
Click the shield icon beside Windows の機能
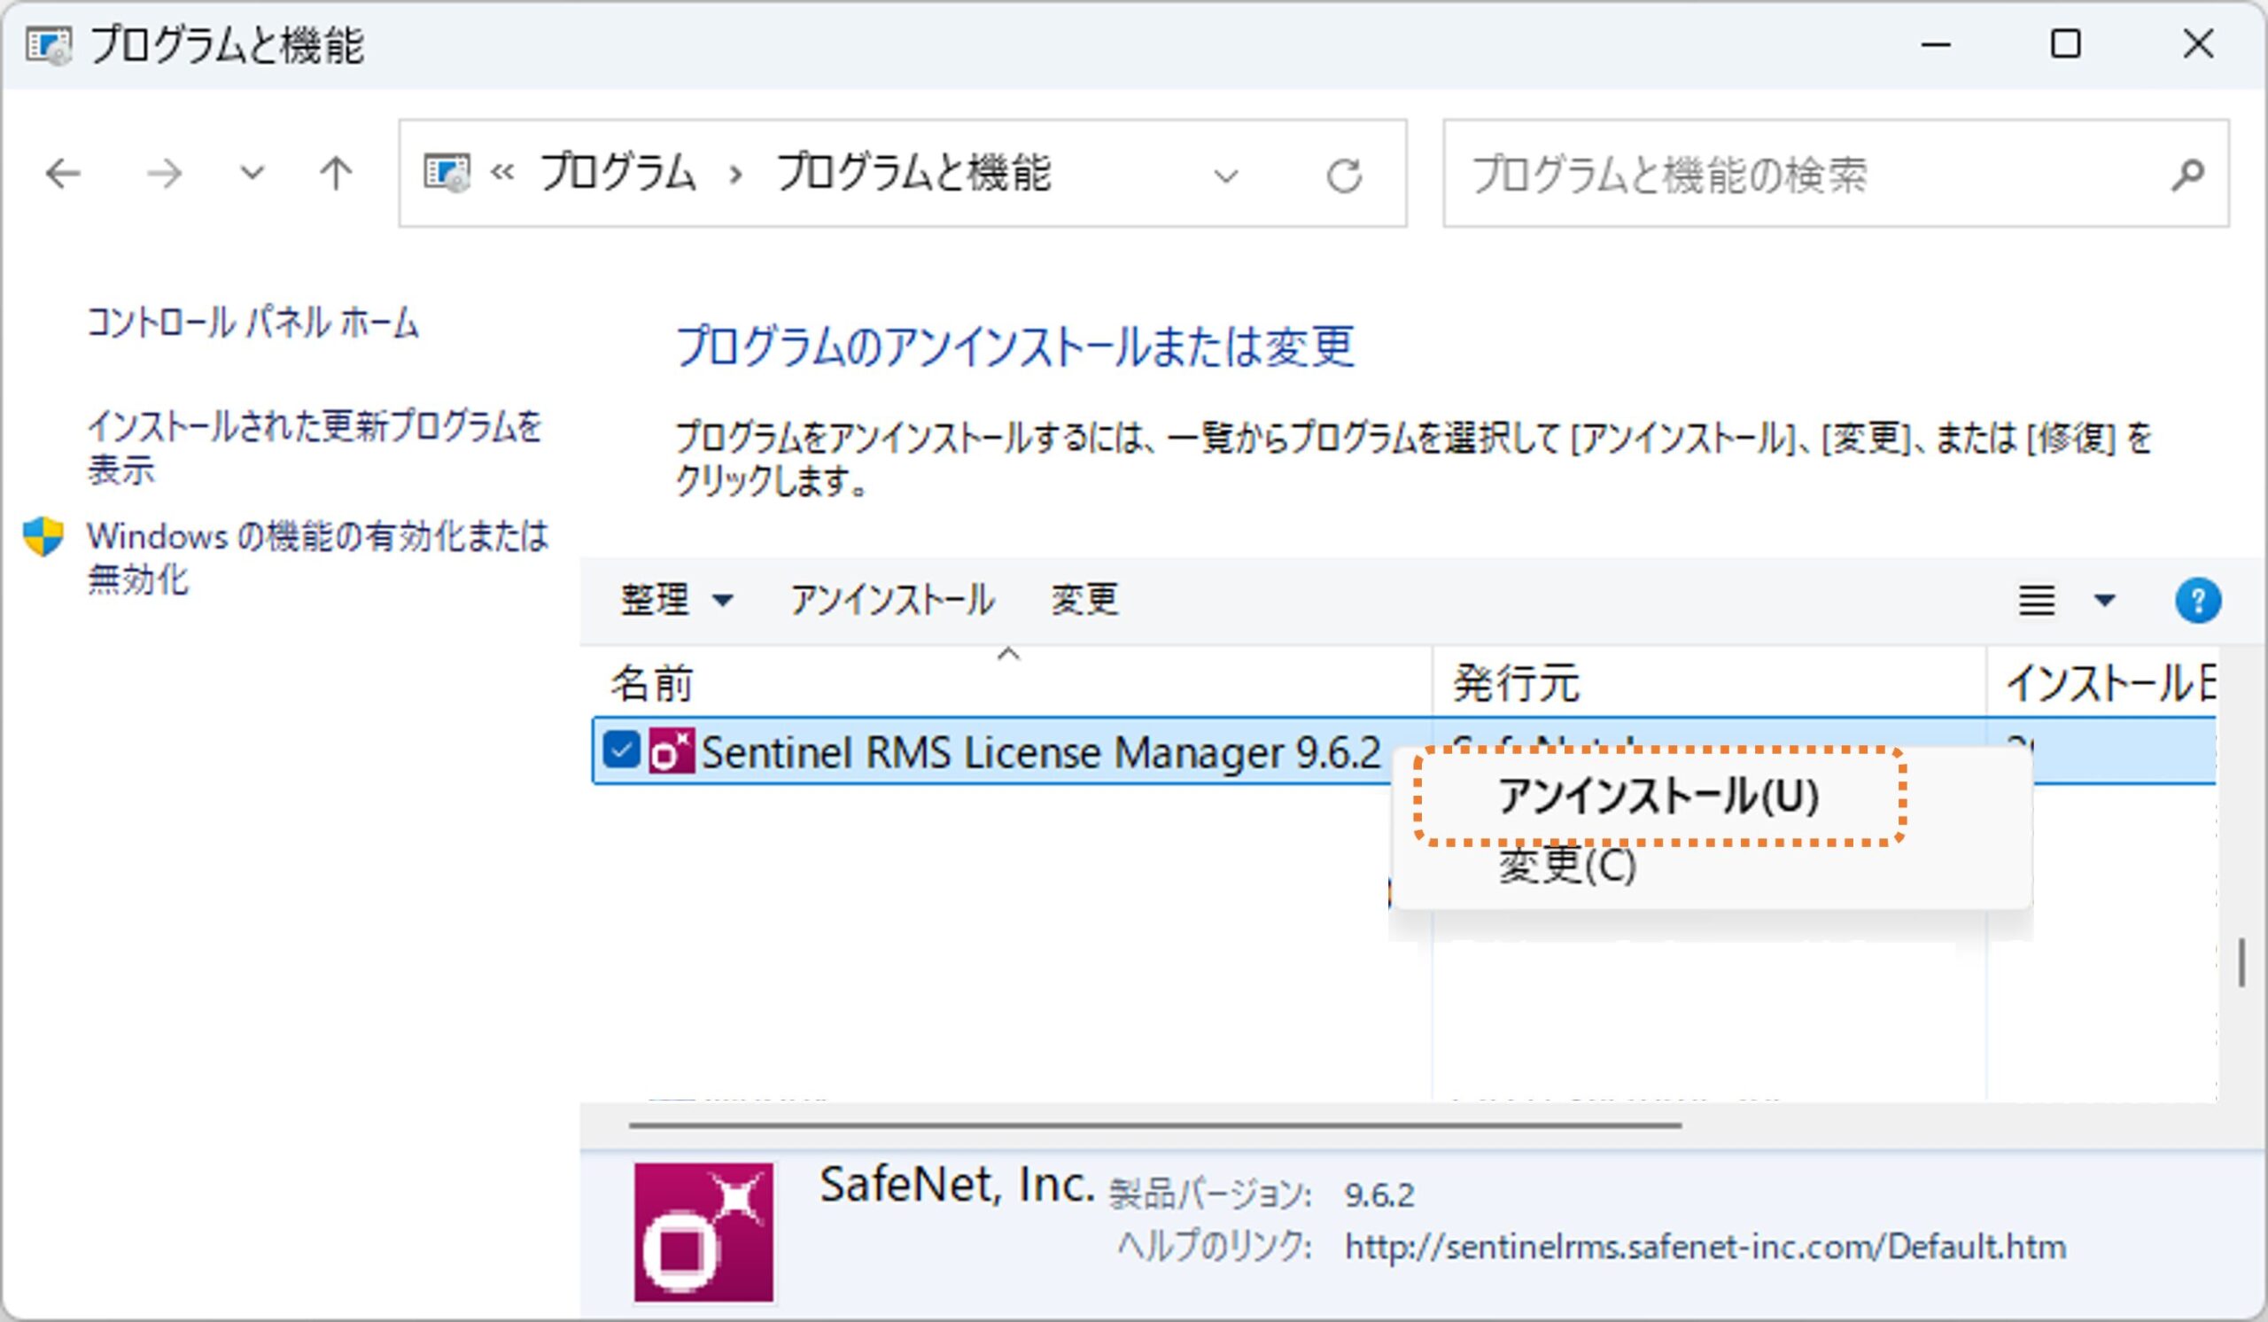pos(43,536)
